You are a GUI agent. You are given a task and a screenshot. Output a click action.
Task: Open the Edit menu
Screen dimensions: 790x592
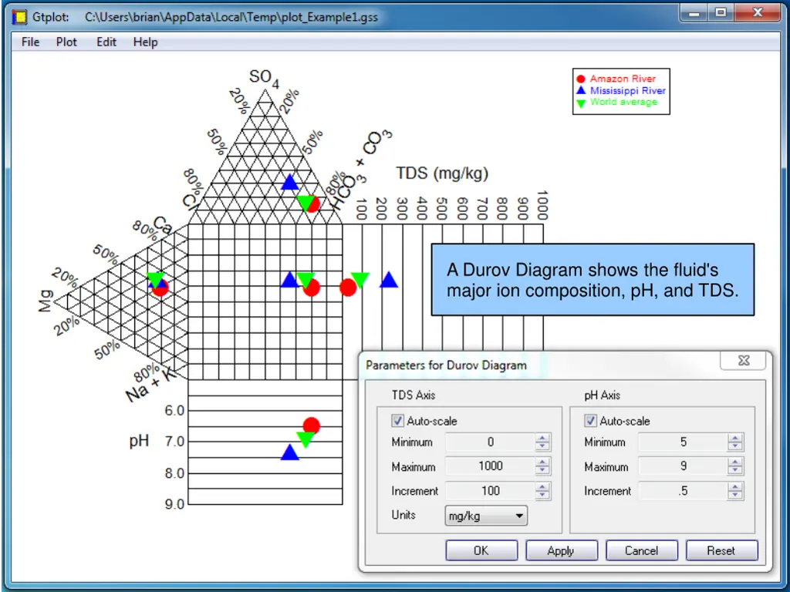click(106, 42)
